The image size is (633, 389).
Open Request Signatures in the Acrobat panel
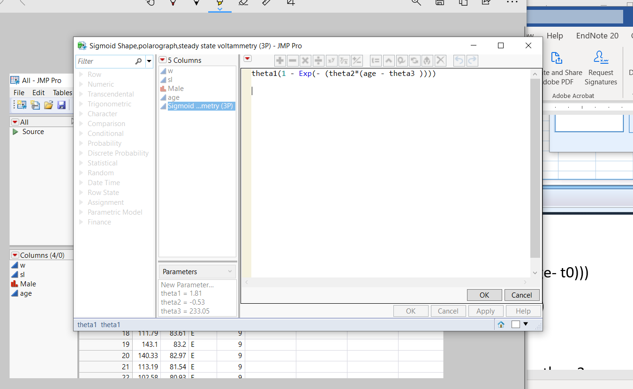[601, 66]
